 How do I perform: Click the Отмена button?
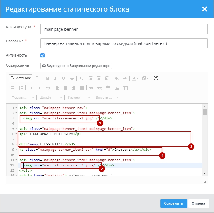click(x=198, y=203)
